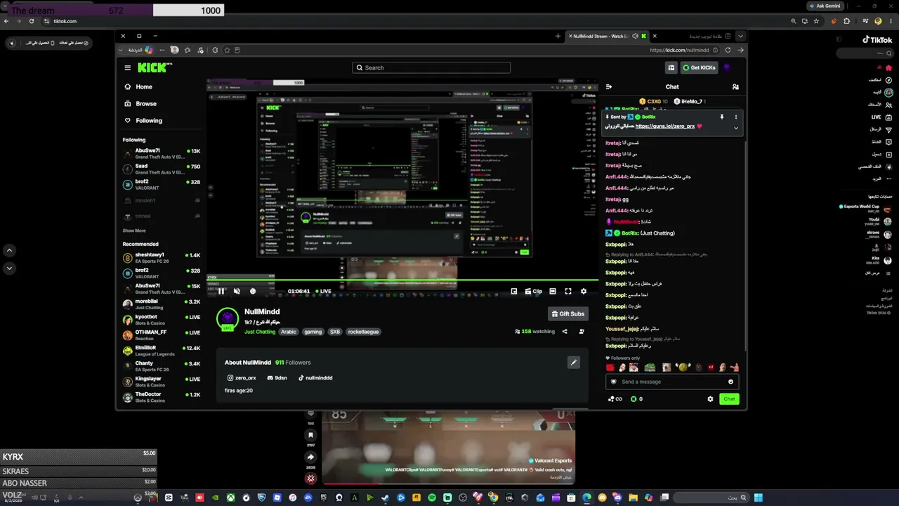Open the purple profile avatar in Kick header
899x506 pixels.
tap(727, 67)
